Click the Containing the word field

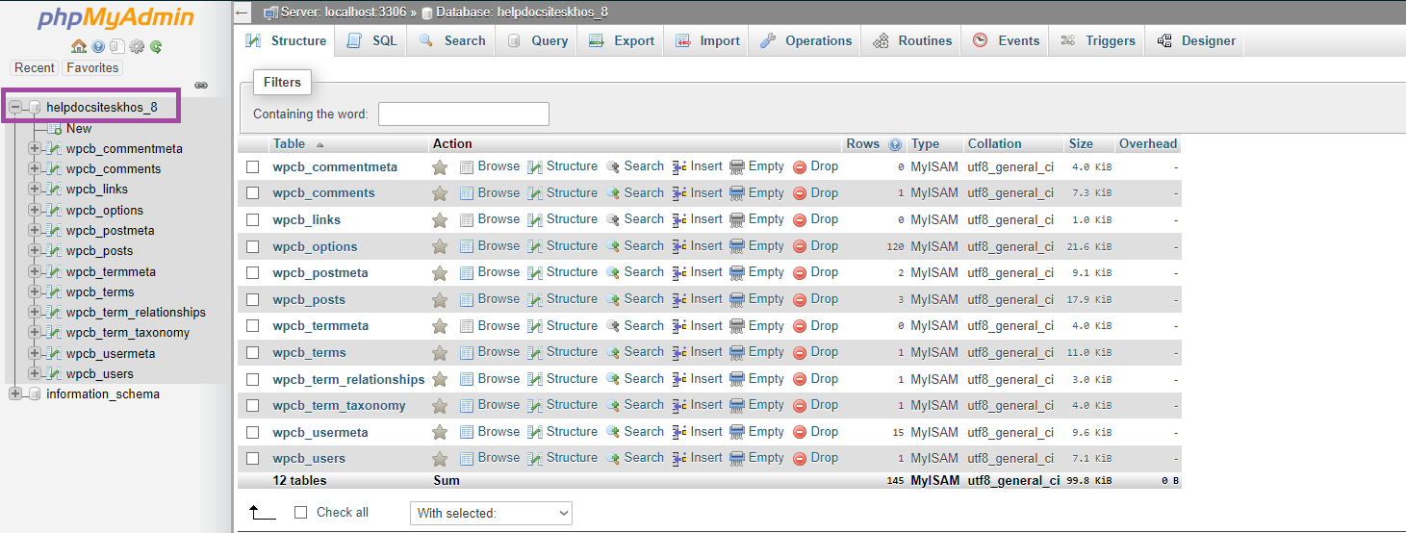point(464,114)
